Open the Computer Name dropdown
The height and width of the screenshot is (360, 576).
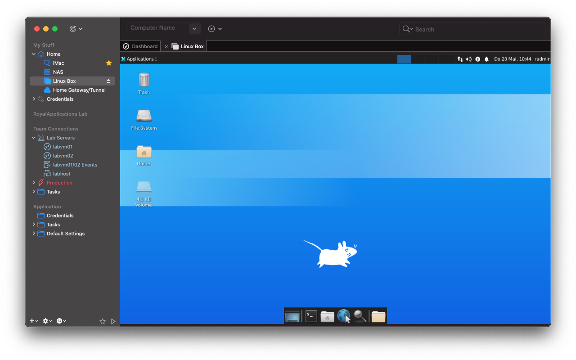[x=194, y=28]
